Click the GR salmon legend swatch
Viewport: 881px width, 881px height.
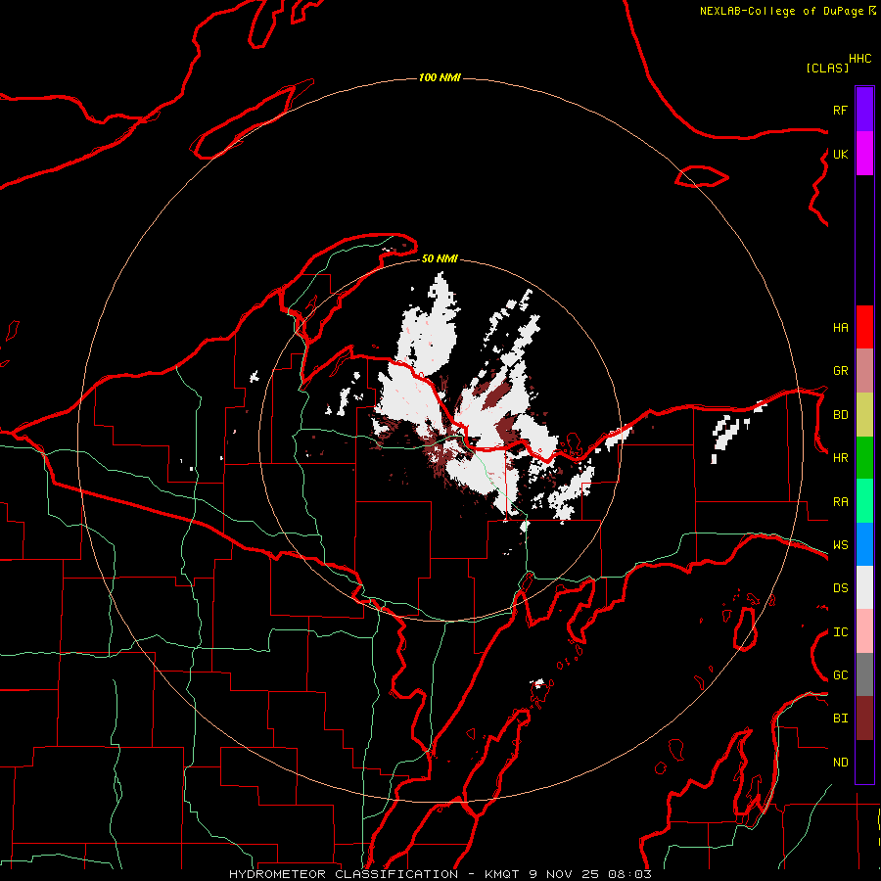[x=864, y=371]
